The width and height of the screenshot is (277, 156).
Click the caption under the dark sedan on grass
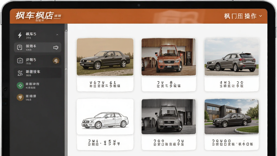tap(105, 84)
